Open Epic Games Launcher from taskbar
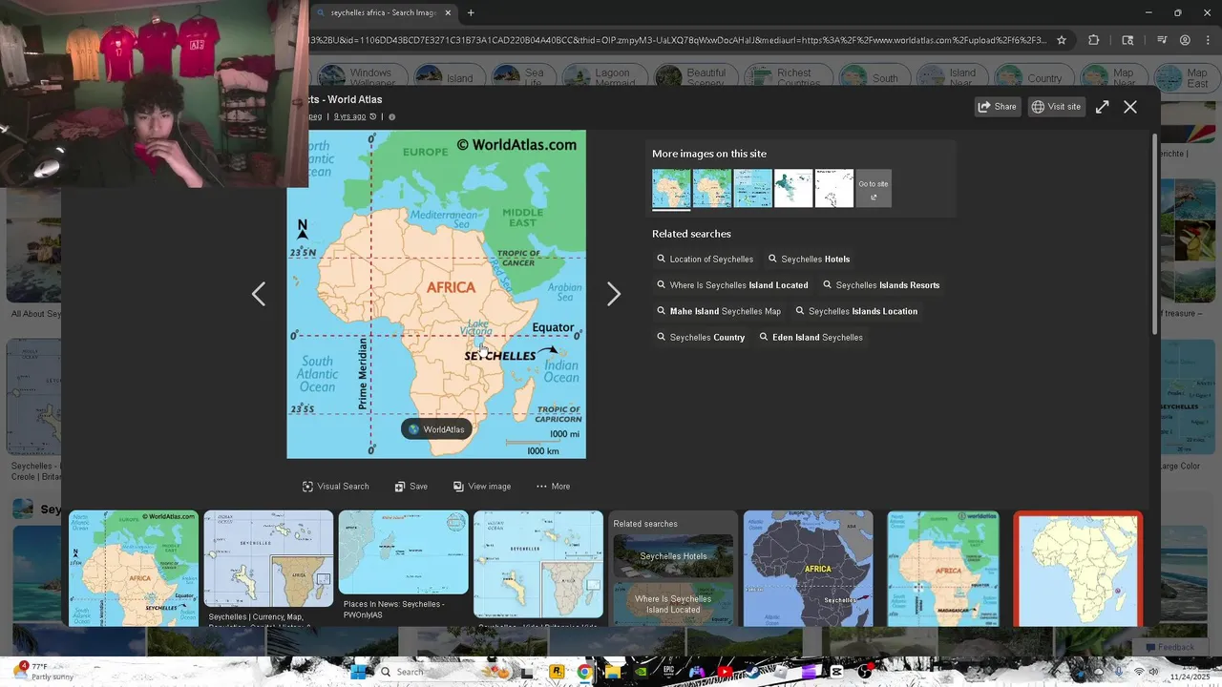This screenshot has width=1222, height=687. [668, 672]
